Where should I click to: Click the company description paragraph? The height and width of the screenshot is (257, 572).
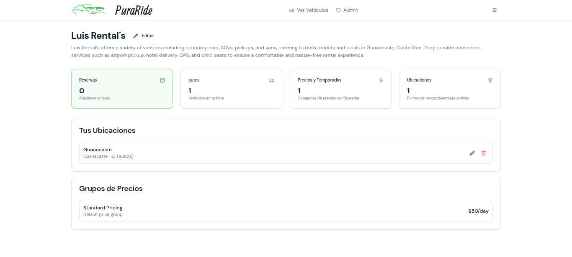coord(276,51)
